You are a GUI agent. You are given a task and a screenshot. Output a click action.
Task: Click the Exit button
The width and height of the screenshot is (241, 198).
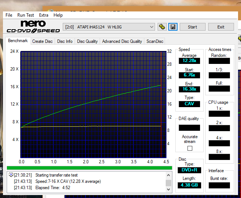[221, 27]
